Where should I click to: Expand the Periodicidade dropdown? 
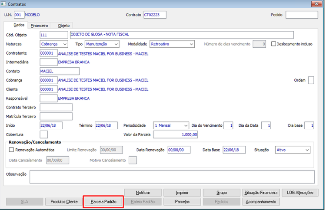[171, 125]
